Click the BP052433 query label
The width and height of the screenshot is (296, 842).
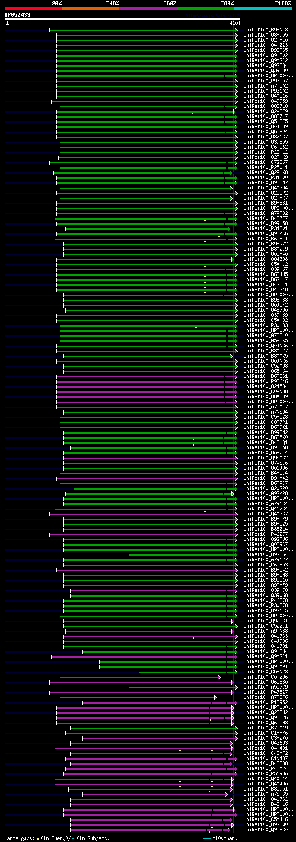pos(18,15)
